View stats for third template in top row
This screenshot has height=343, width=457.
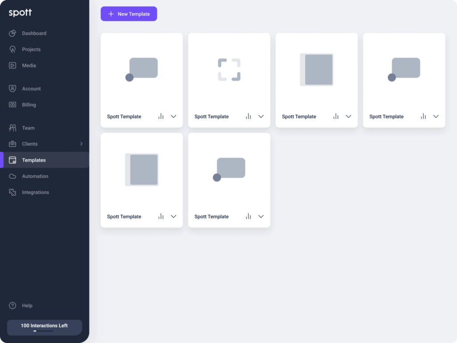(x=336, y=117)
